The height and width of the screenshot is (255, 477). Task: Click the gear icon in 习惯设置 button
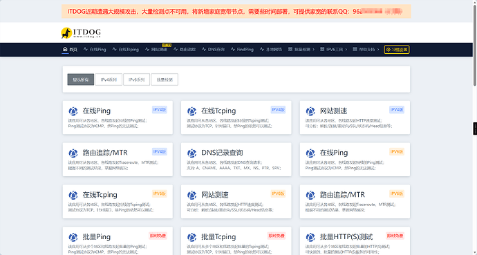(x=389, y=50)
